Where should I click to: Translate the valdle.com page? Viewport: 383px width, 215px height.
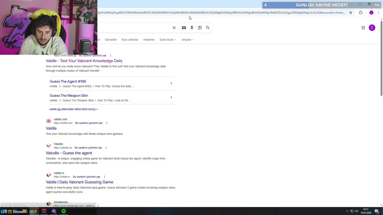(89, 123)
